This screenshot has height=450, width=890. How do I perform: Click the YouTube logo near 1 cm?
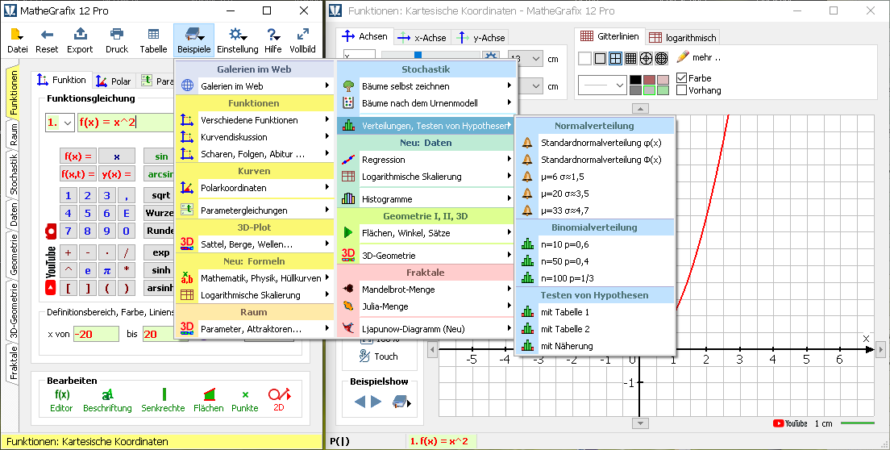[789, 423]
